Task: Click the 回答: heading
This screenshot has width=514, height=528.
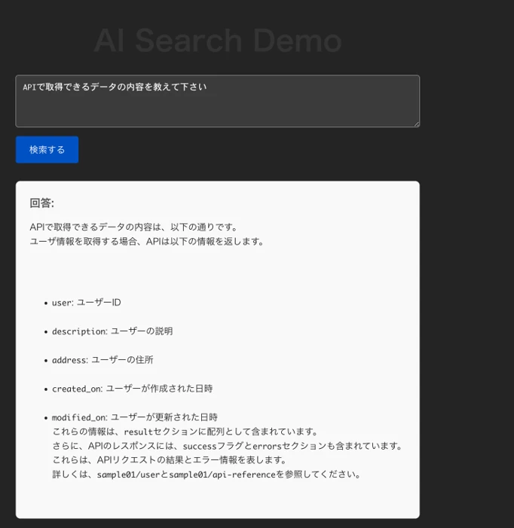Action: coord(41,203)
